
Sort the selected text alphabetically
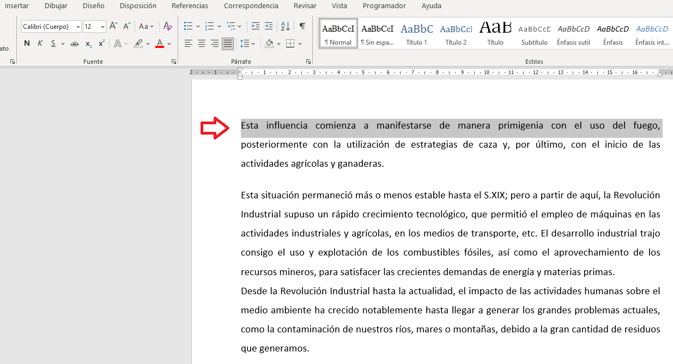(x=285, y=26)
